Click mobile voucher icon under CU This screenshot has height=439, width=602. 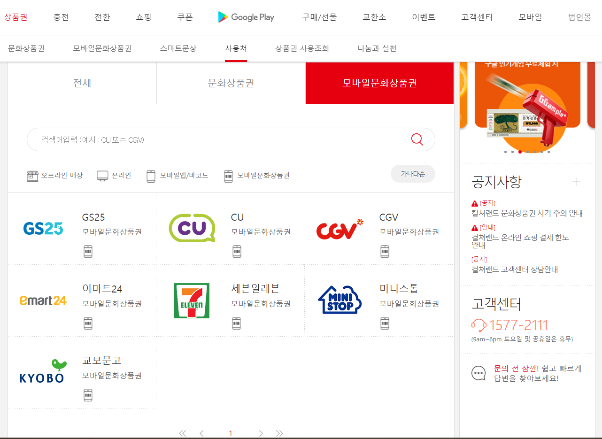237,252
